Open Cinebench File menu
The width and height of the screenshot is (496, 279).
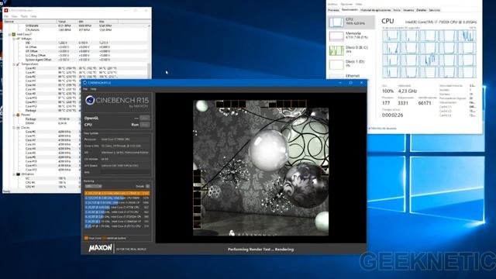85,89
